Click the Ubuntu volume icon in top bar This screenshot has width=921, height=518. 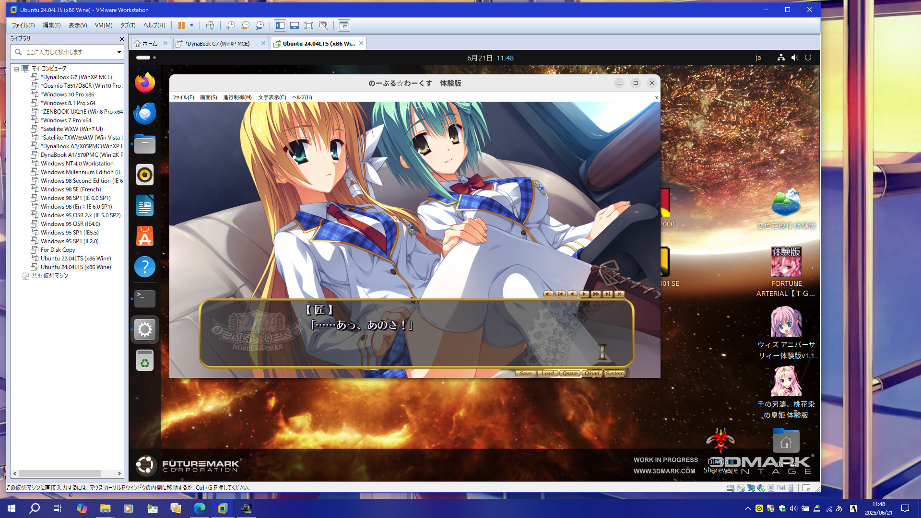coord(794,58)
